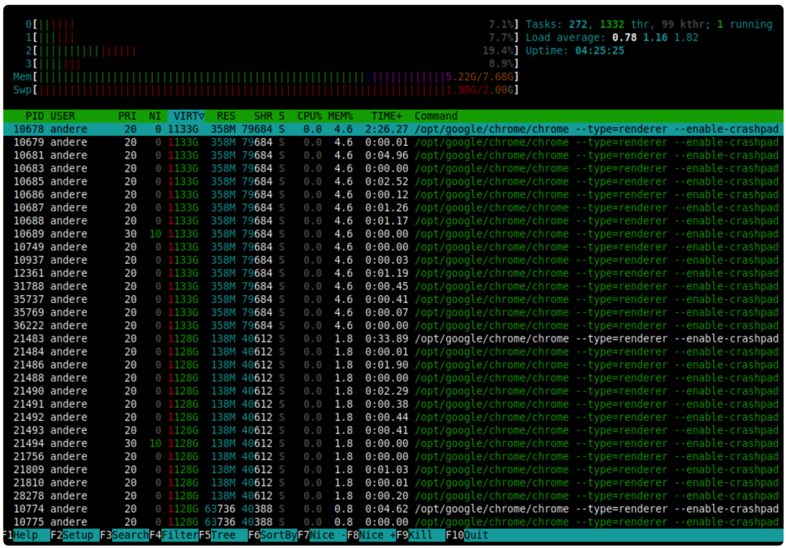
Task: Click the Mem meter showing 5.22G/7.68G
Action: (266, 77)
